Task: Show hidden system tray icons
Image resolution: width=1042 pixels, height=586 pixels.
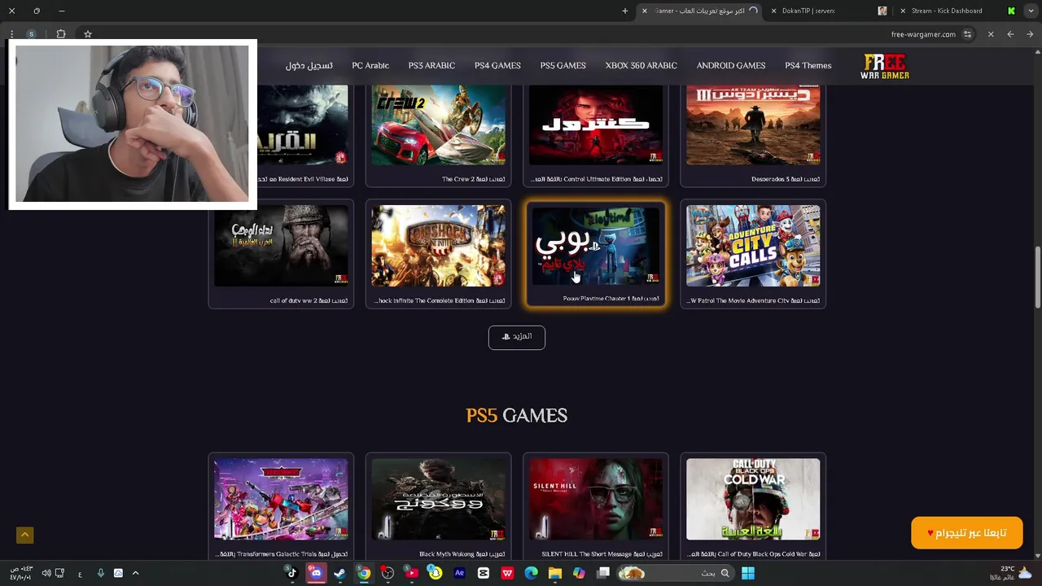Action: coord(135,573)
